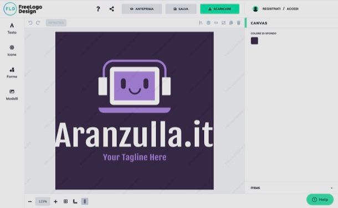Click the share icon

point(112,9)
